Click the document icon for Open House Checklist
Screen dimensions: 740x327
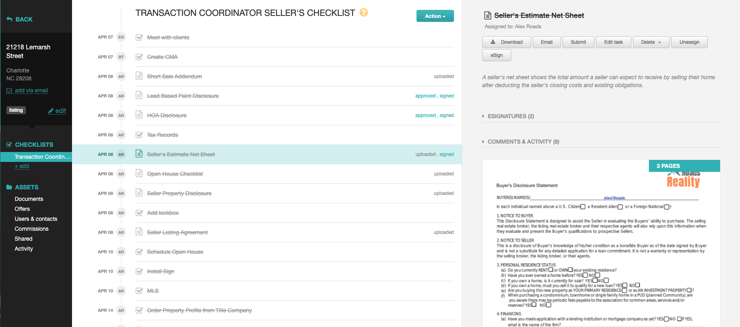[139, 173]
